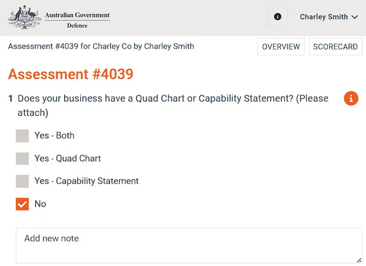Uncheck the orange No checkbox

tap(22, 204)
